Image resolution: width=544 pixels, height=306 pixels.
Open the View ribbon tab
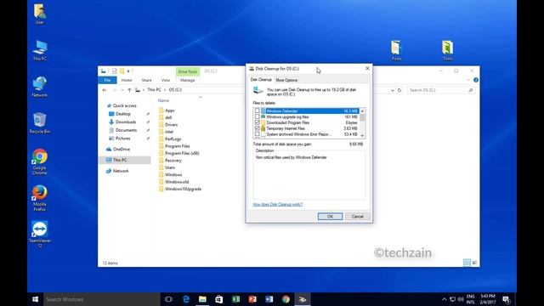pos(166,80)
